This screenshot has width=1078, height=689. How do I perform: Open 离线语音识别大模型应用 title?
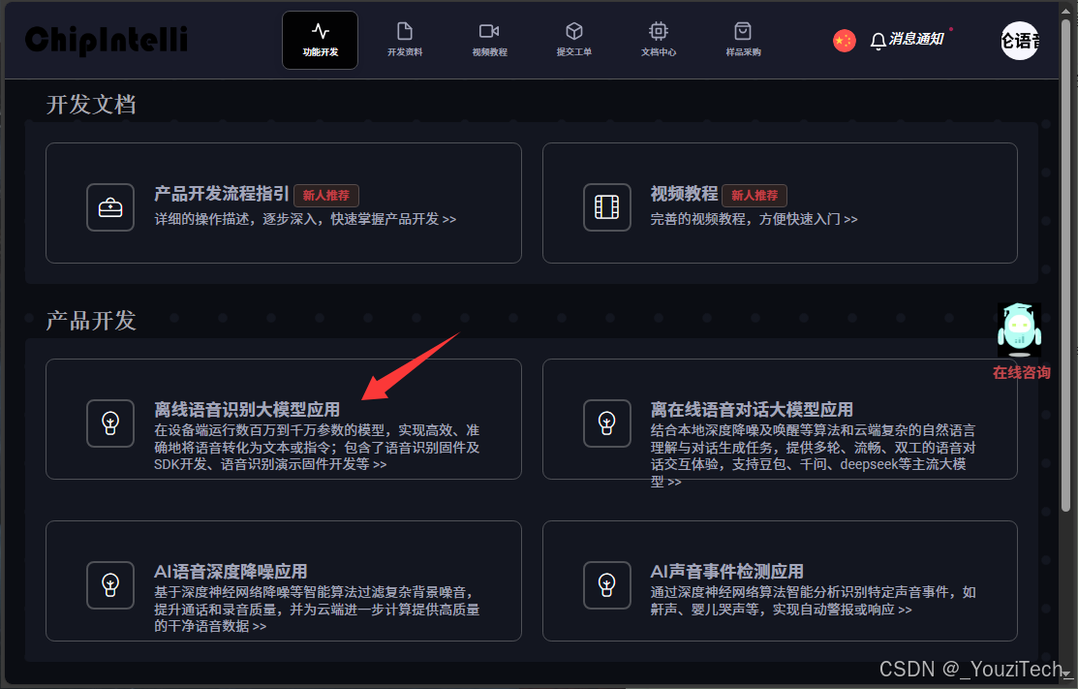(247, 410)
